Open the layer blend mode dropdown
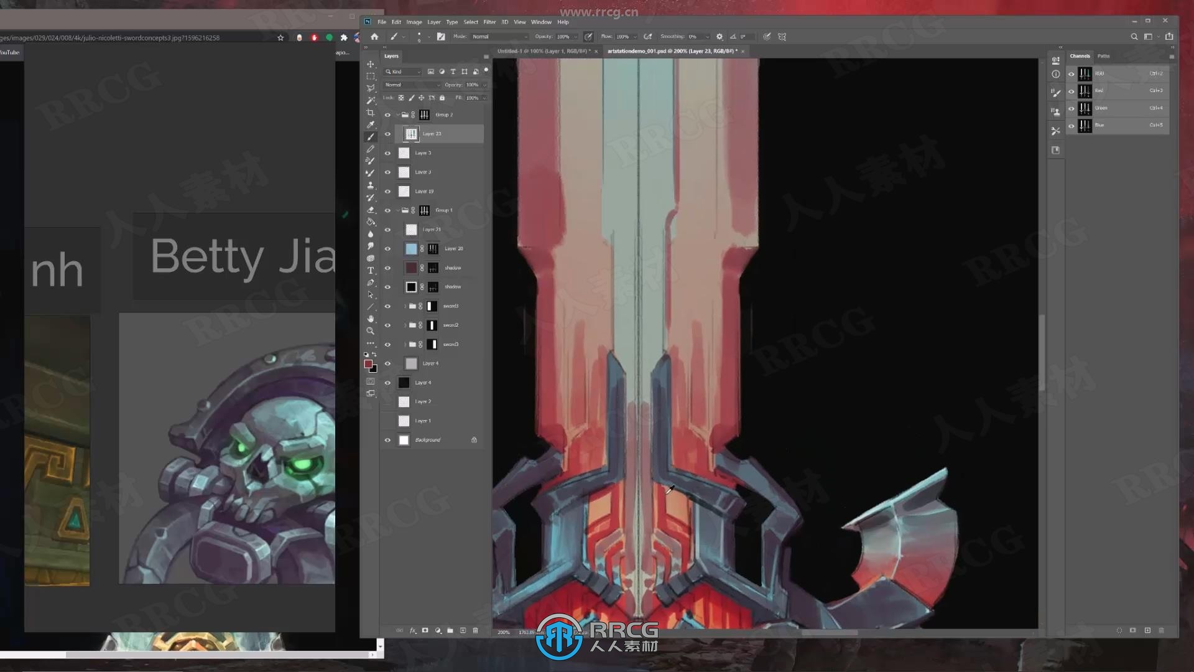This screenshot has height=672, width=1194. [412, 85]
